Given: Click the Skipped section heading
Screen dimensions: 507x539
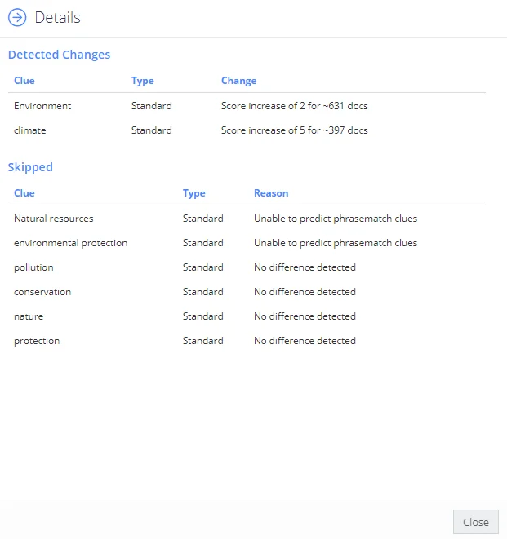Looking at the screenshot, I should point(30,167).
